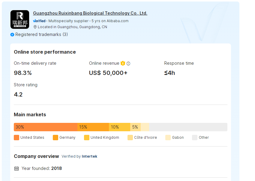Click the blue Verified badge icon
255x181 pixels.
coord(39,21)
